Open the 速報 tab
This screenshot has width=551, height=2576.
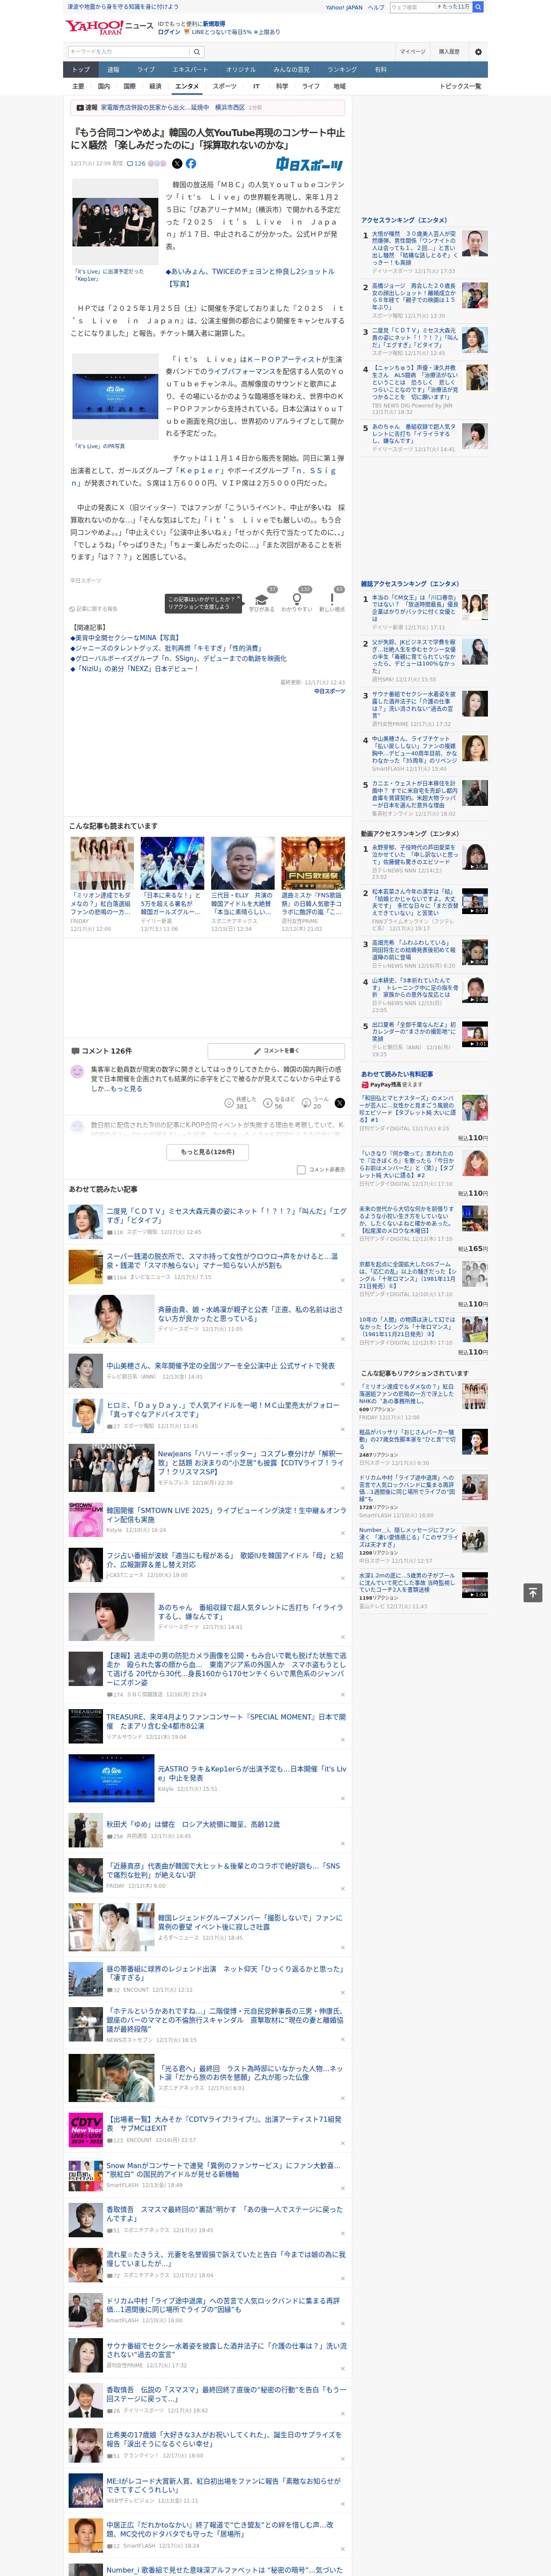113,70
